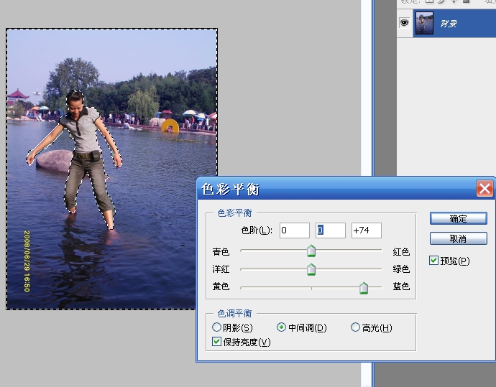The image size is (496, 387).
Task: Click the 红色 label at slider end
Action: click(x=401, y=252)
